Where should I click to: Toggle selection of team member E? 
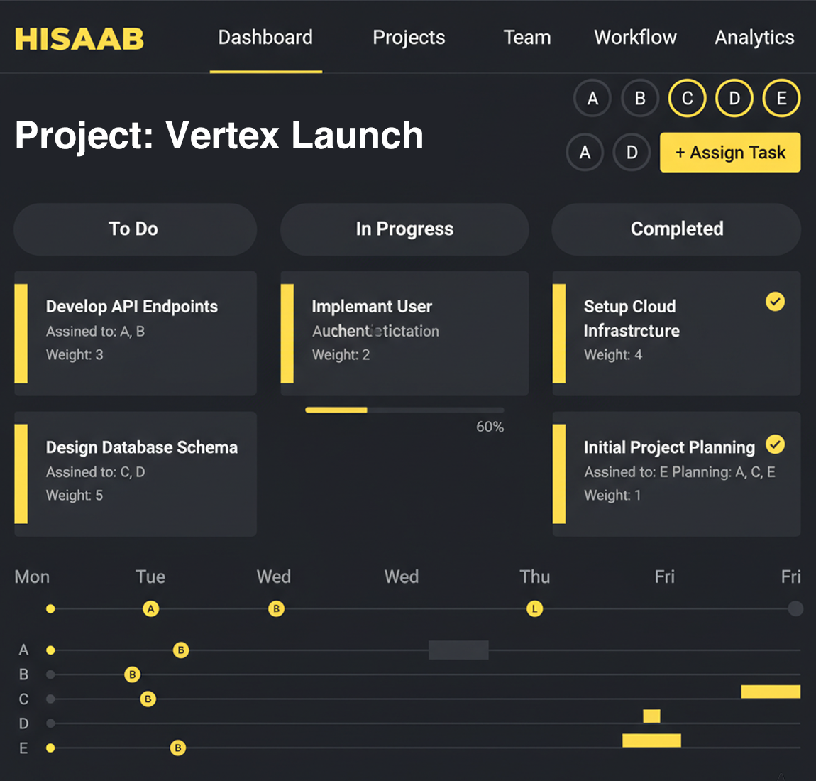coord(781,98)
